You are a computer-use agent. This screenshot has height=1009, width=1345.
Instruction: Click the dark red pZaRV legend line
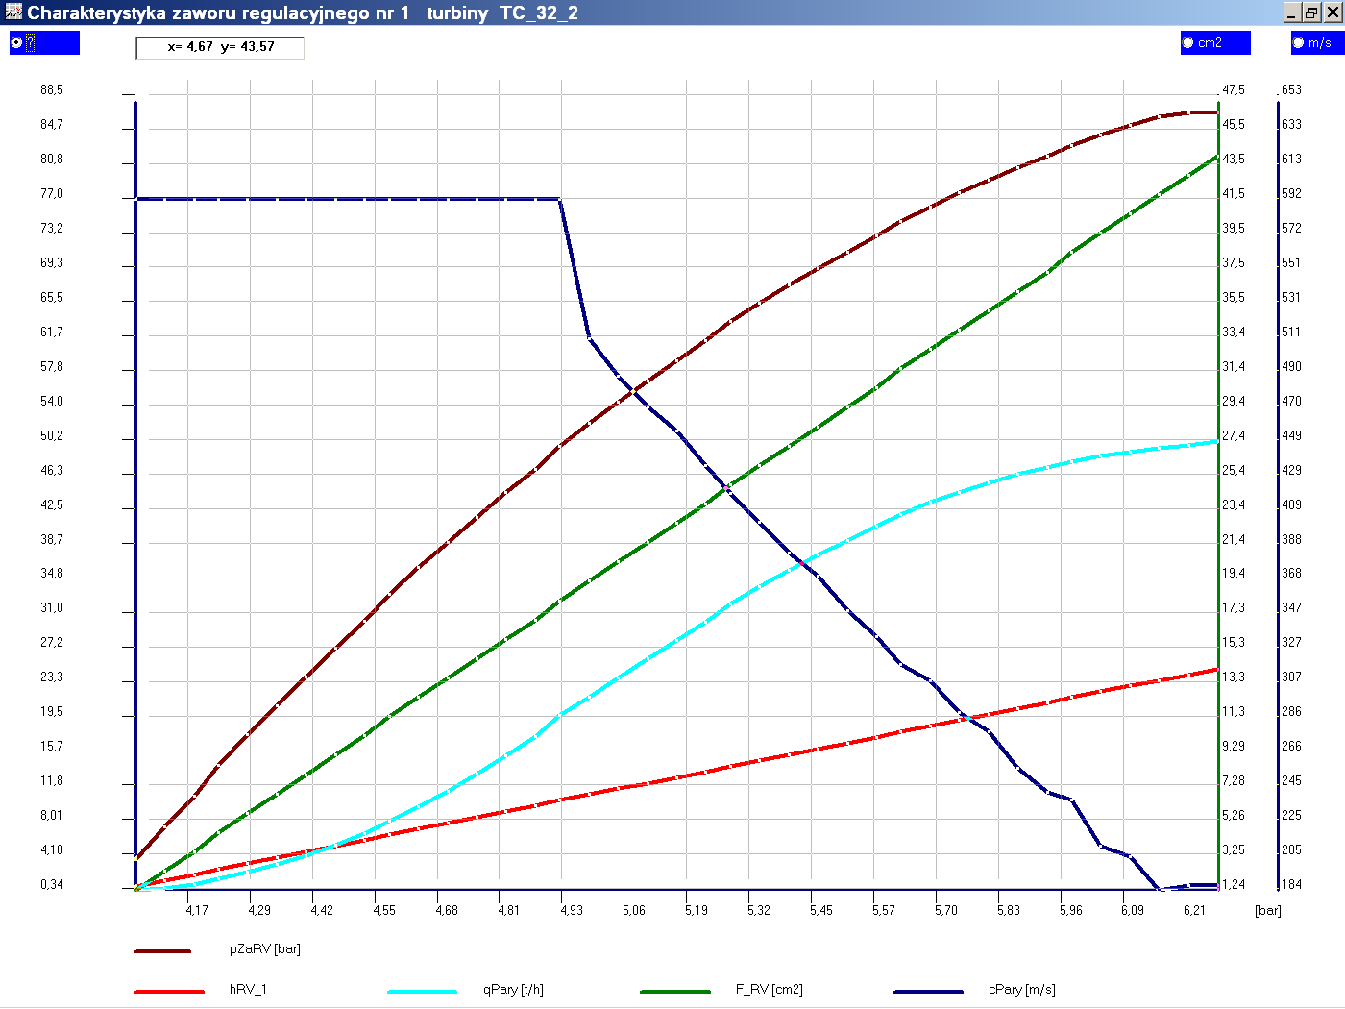[x=163, y=951]
